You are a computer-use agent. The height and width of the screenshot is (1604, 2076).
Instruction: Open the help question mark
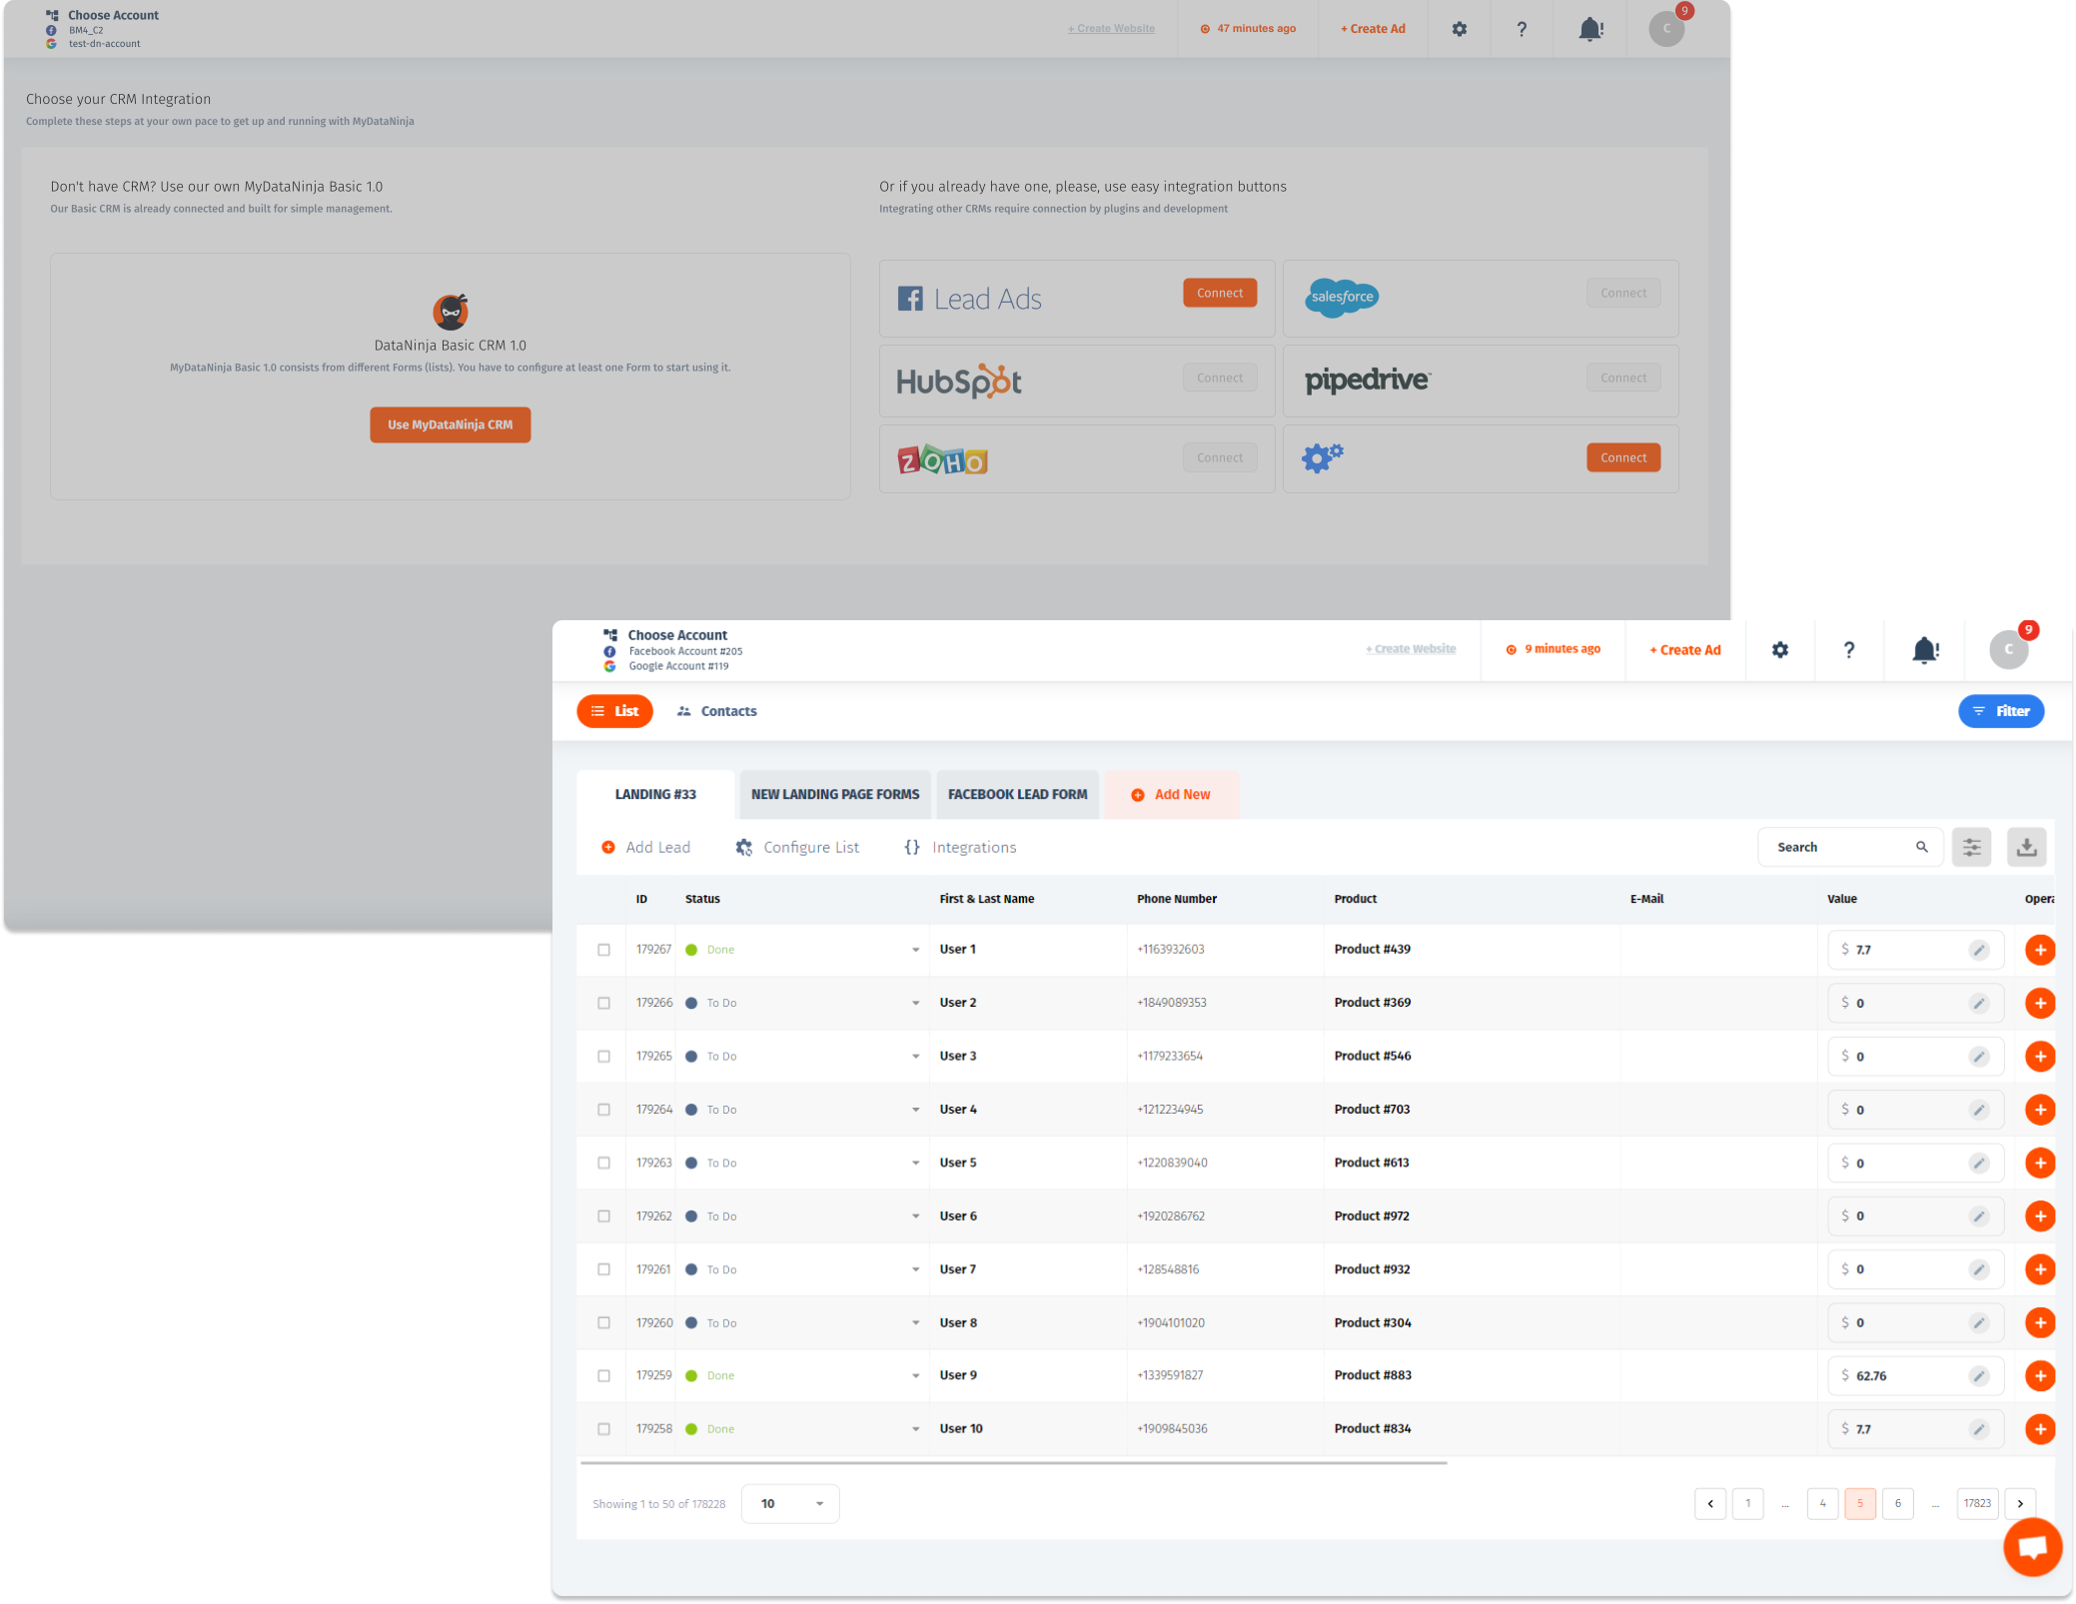click(1849, 649)
